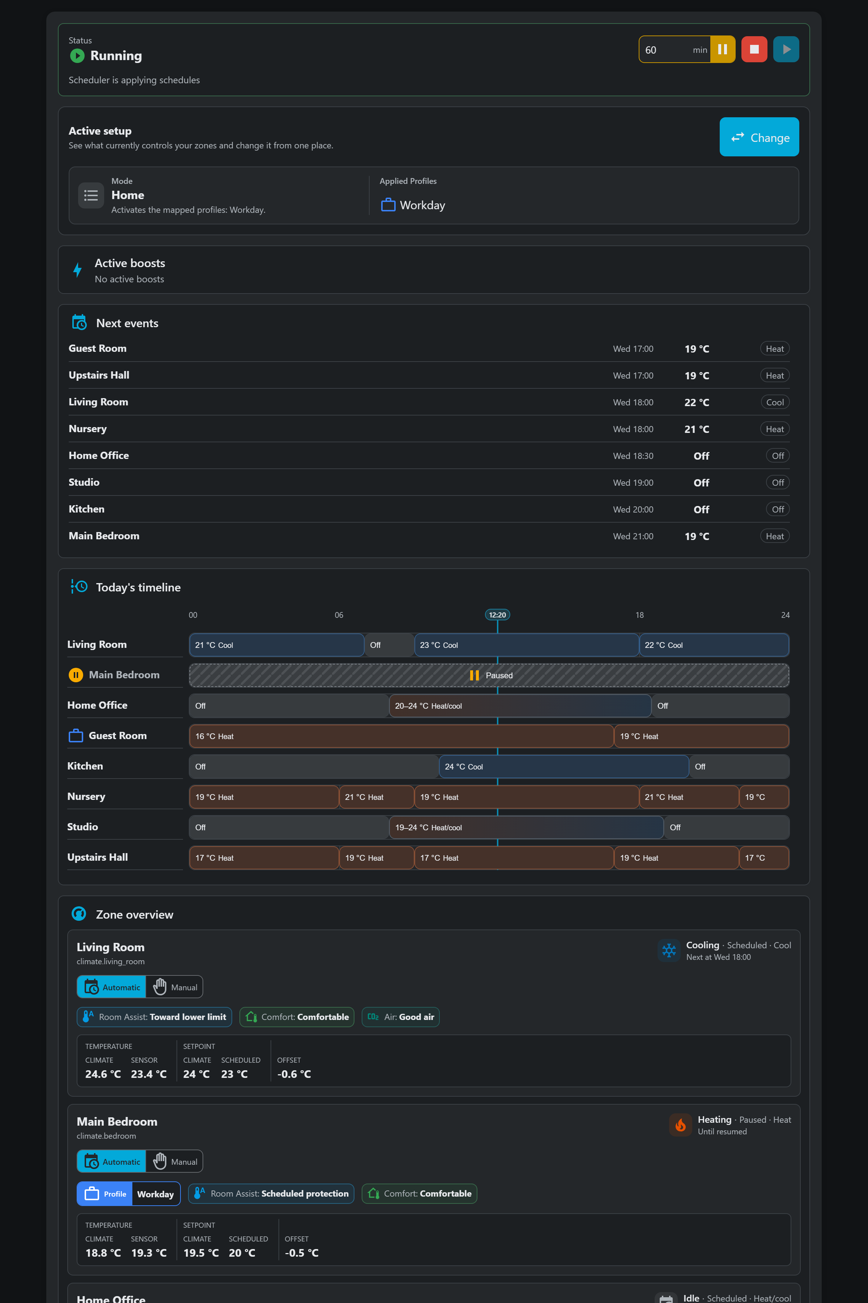Click the Zone overview gauge icon
Screen dimensions: 868x1303
click(79, 914)
